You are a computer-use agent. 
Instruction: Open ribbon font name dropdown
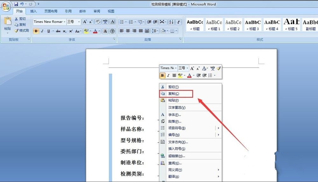coord(65,22)
